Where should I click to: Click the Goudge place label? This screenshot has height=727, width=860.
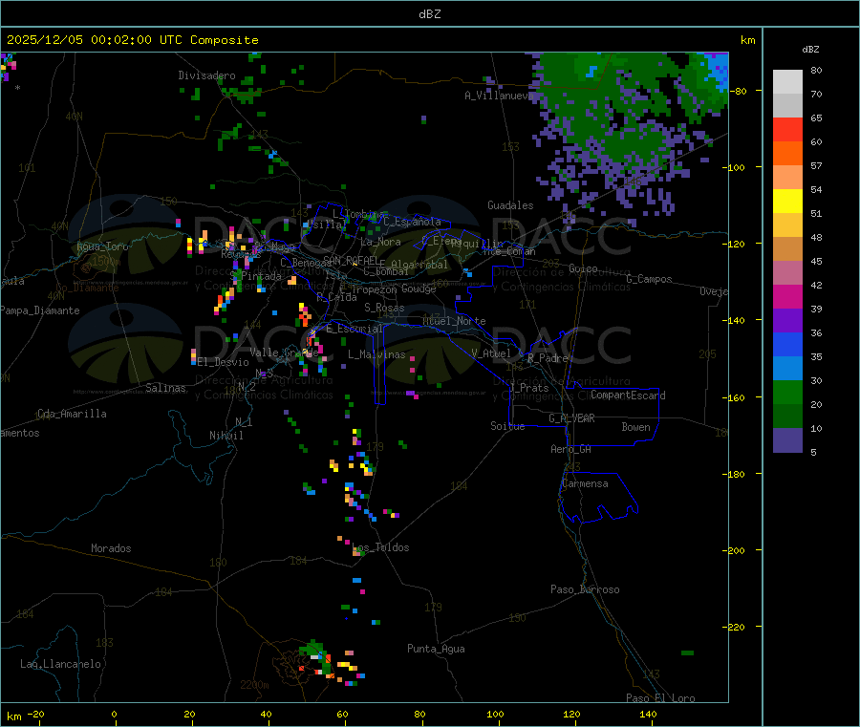click(419, 289)
